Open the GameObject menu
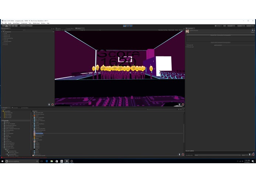The image size is (256, 182). 16,23
